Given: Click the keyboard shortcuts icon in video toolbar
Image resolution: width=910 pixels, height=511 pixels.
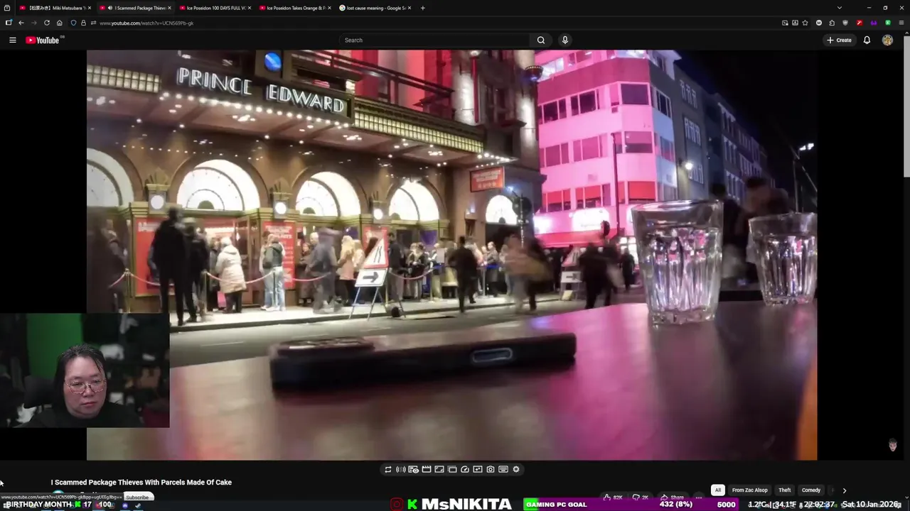Looking at the screenshot, I should 503,469.
